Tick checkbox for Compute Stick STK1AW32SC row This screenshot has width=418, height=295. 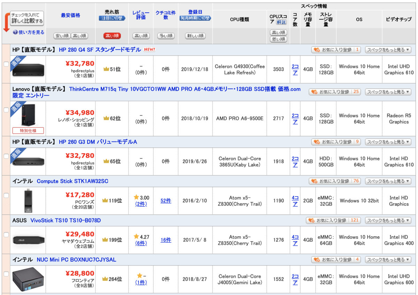click(6, 196)
